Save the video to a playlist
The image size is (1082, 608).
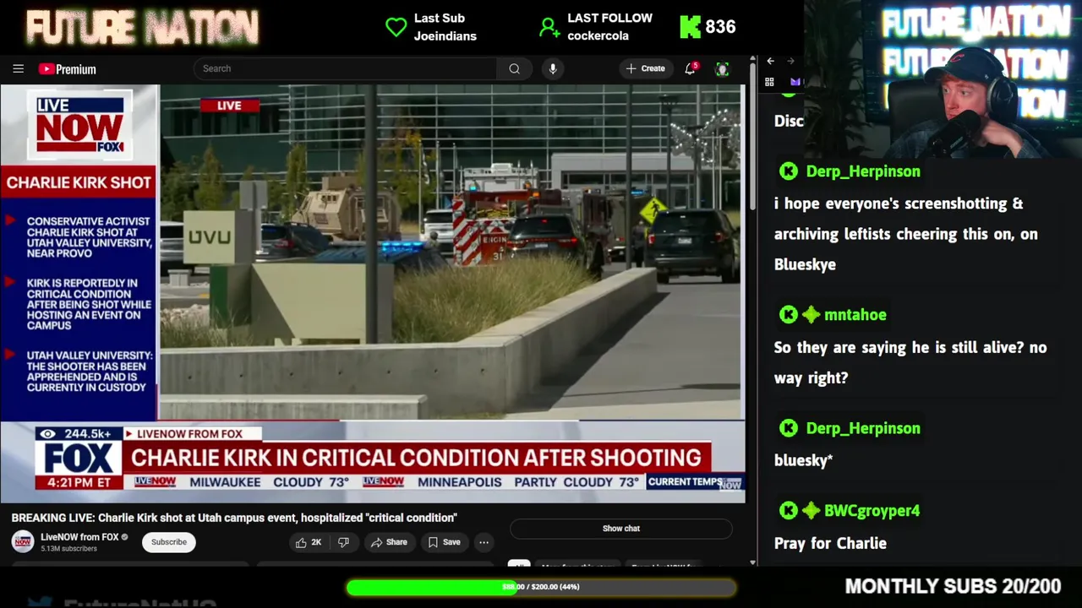[444, 542]
